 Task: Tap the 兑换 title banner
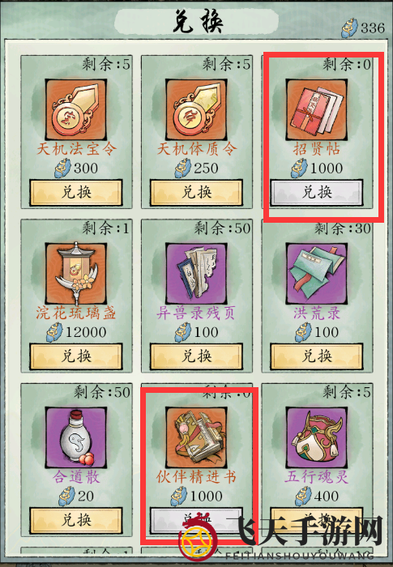pos(196,21)
